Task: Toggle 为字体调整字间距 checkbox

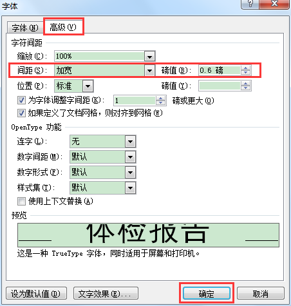Action: pyautogui.click(x=21, y=100)
